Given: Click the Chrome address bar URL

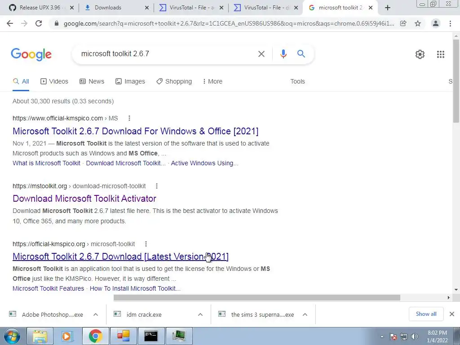Looking at the screenshot, I should pyautogui.click(x=229, y=23).
